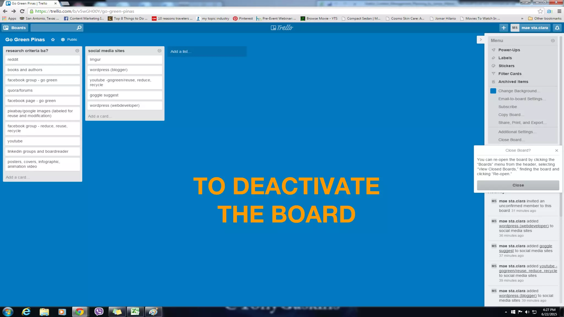Click the search magnifier icon
564x317 pixels.
(79, 28)
